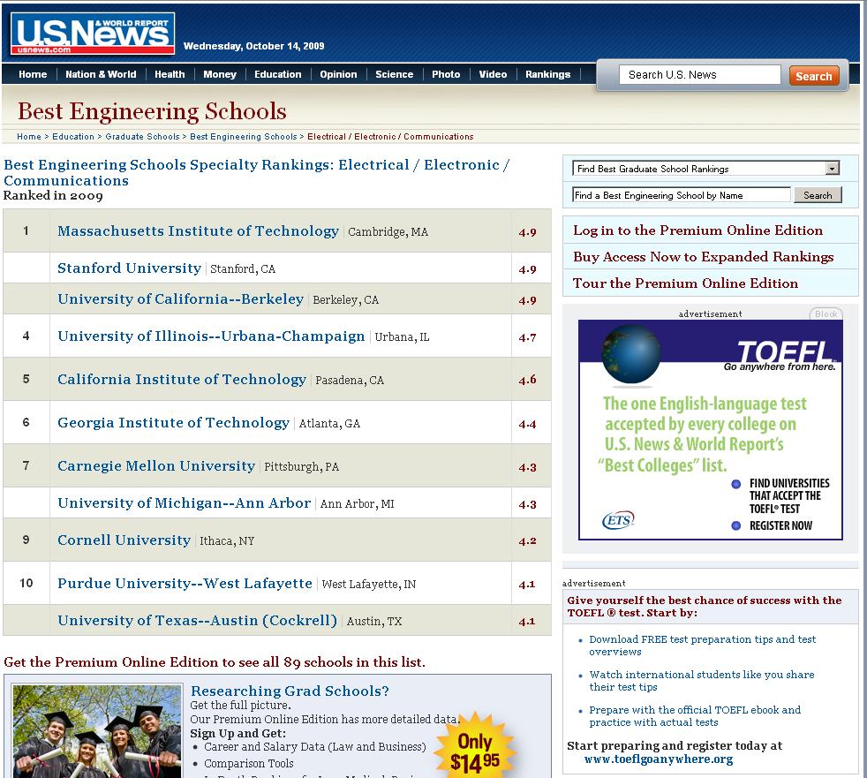
Task: Open the Education nav item
Action: [277, 74]
